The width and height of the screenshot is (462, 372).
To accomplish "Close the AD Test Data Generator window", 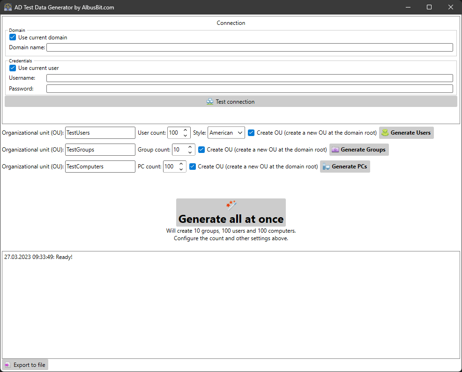I will click(x=451, y=7).
